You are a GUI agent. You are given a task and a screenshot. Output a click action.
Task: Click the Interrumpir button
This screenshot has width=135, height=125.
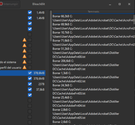pos(10,4)
